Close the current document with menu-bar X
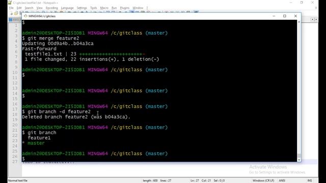The image size is (326, 183). 316,8
